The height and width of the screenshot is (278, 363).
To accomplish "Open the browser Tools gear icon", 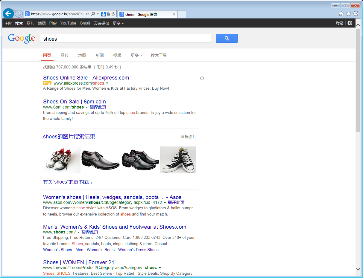I will pyautogui.click(x=356, y=14).
